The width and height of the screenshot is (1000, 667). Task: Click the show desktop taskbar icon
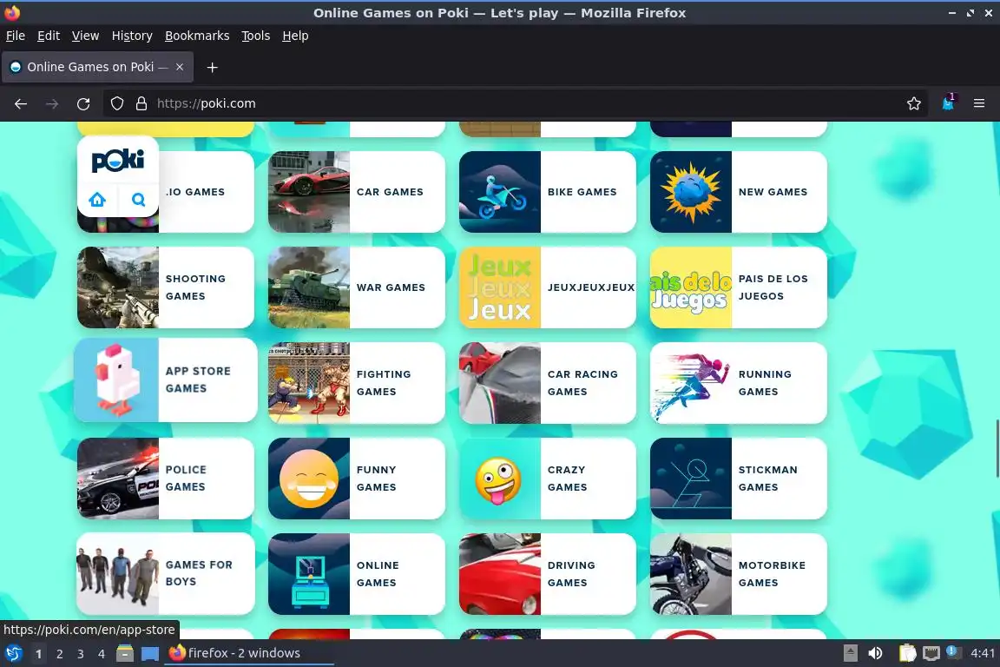tap(150, 654)
